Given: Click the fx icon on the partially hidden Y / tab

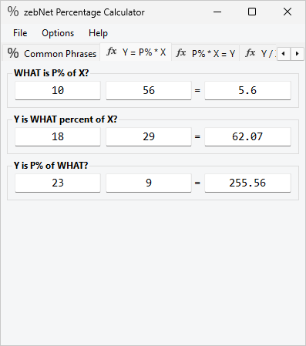Looking at the screenshot, I should 251,53.
